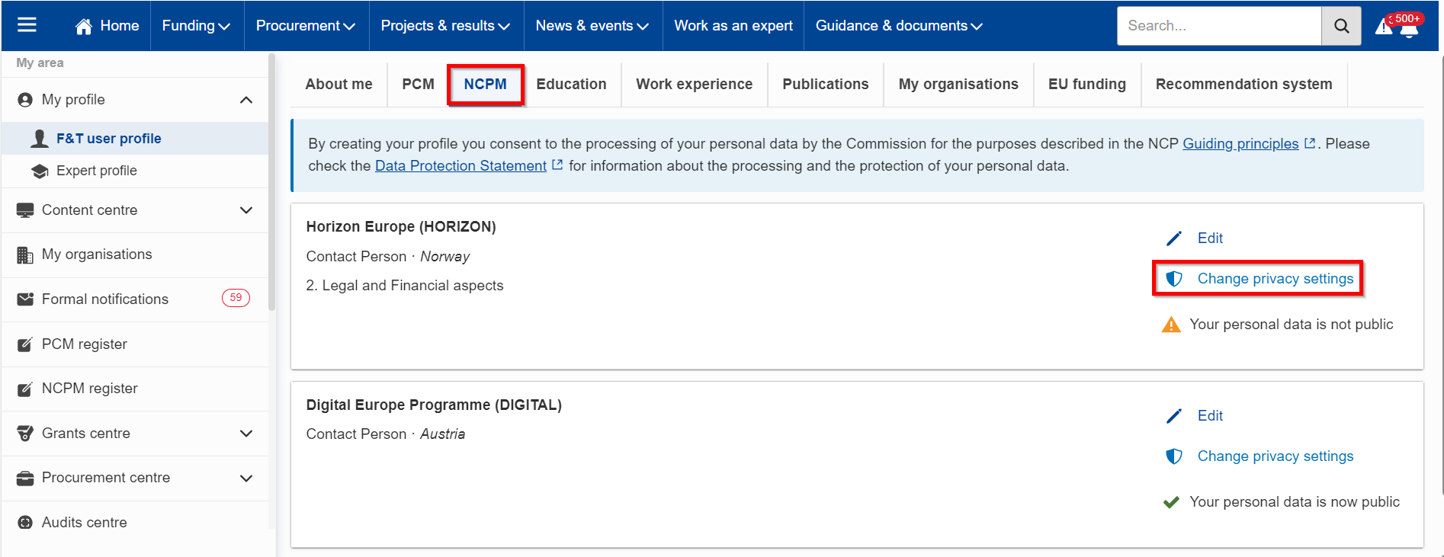This screenshot has width=1444, height=557.
Task: Click the Content centre monitor icon
Action: pos(25,210)
